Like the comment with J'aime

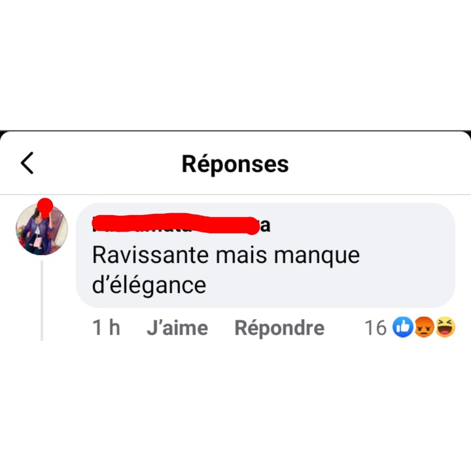(177, 328)
